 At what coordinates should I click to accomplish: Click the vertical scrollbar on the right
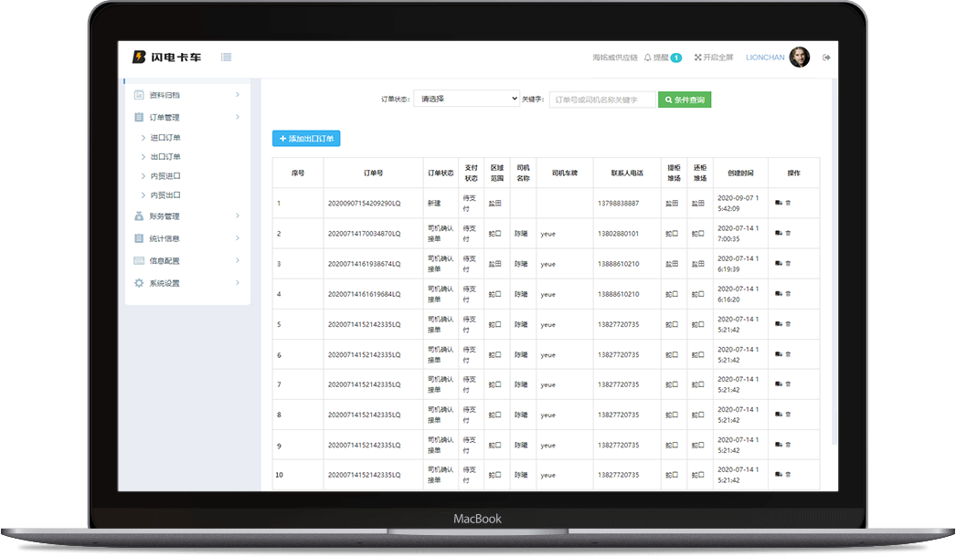coord(834,274)
